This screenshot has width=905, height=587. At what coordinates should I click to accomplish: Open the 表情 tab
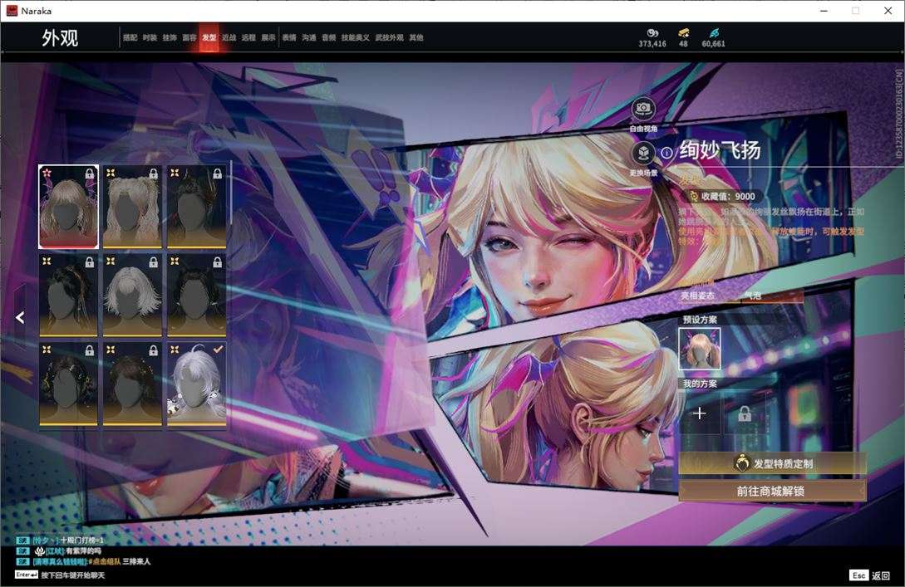[x=289, y=37]
